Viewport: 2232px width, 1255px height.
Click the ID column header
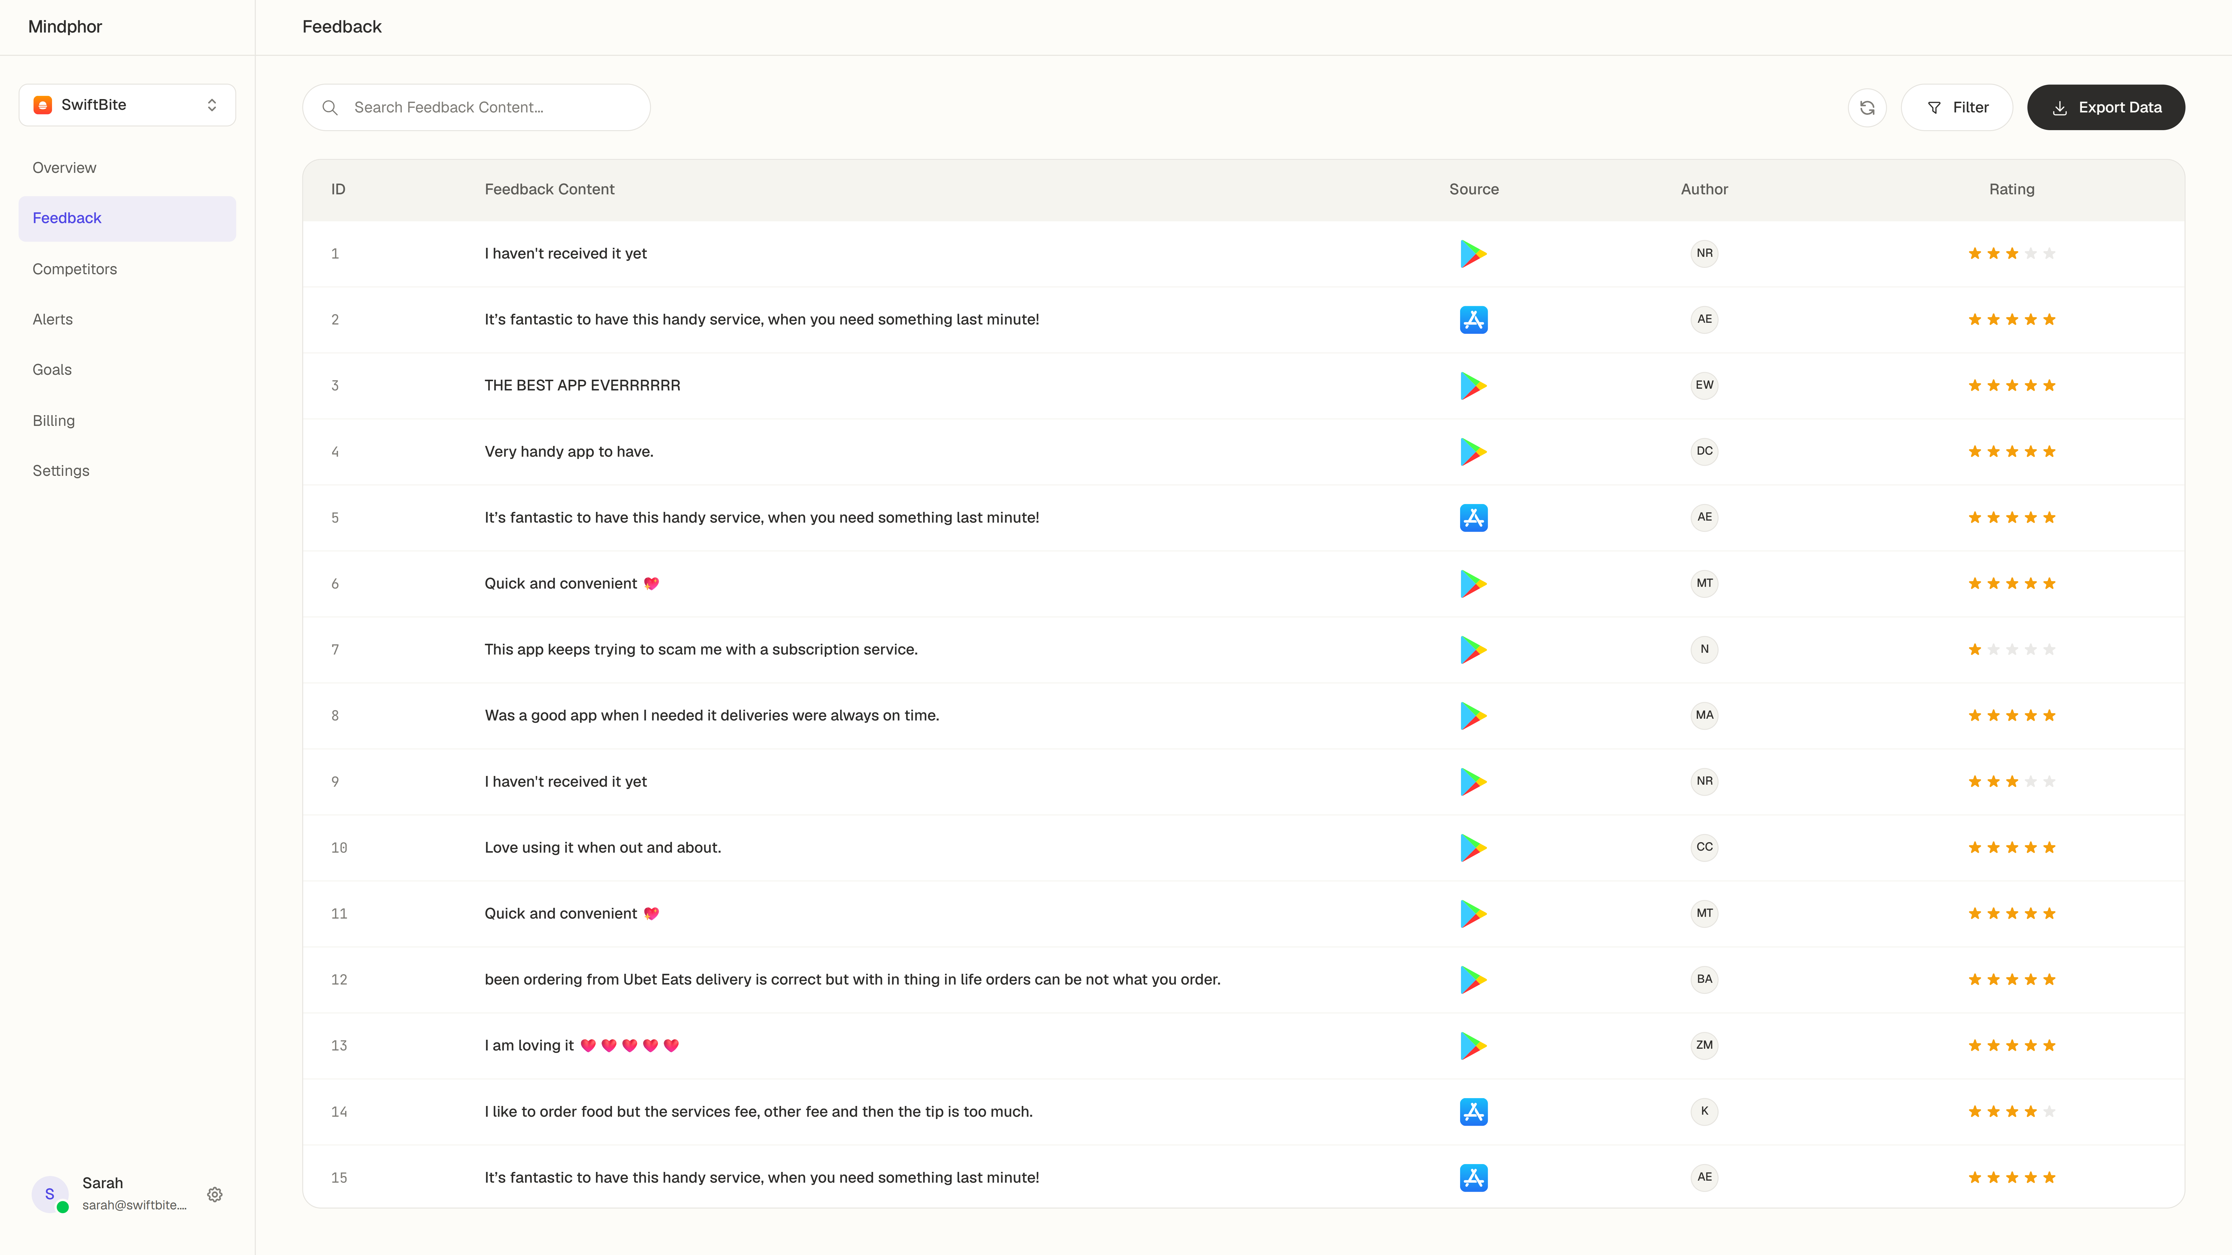click(x=338, y=190)
